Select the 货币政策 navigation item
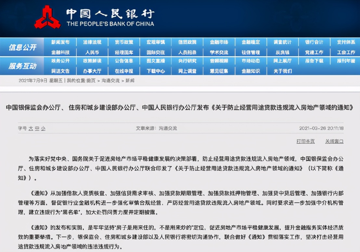This screenshot has height=252, width=360. point(124,42)
